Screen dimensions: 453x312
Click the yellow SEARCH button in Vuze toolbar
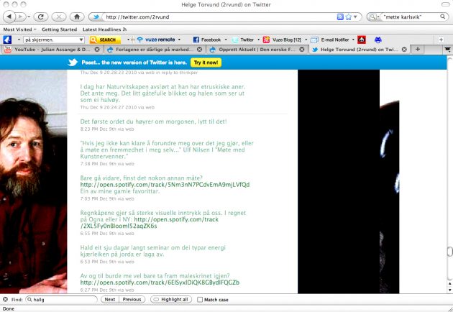pos(105,40)
